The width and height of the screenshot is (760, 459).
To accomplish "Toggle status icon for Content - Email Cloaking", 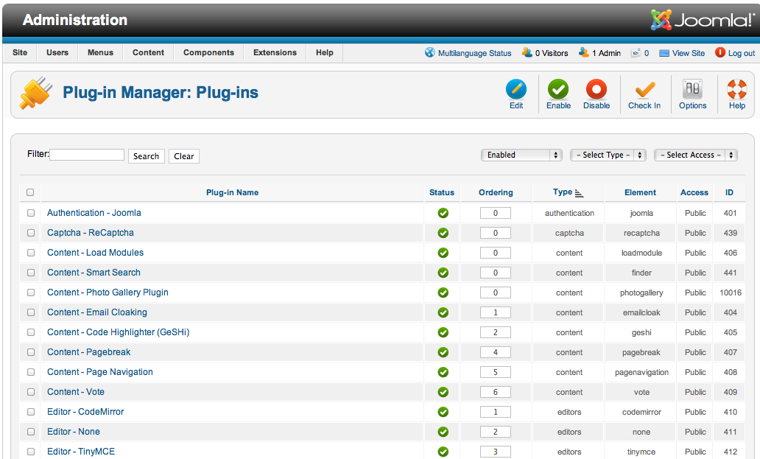I will point(443,312).
